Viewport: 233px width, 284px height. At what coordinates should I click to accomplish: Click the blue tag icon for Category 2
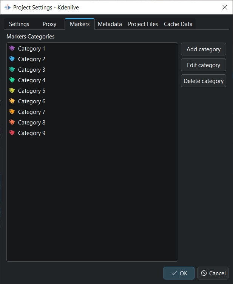12,59
